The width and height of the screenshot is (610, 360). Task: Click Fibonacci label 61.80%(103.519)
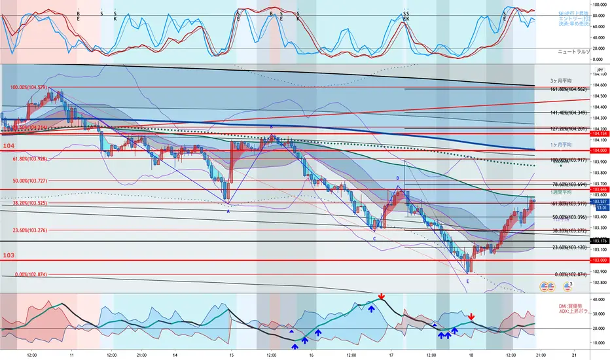click(x=569, y=203)
